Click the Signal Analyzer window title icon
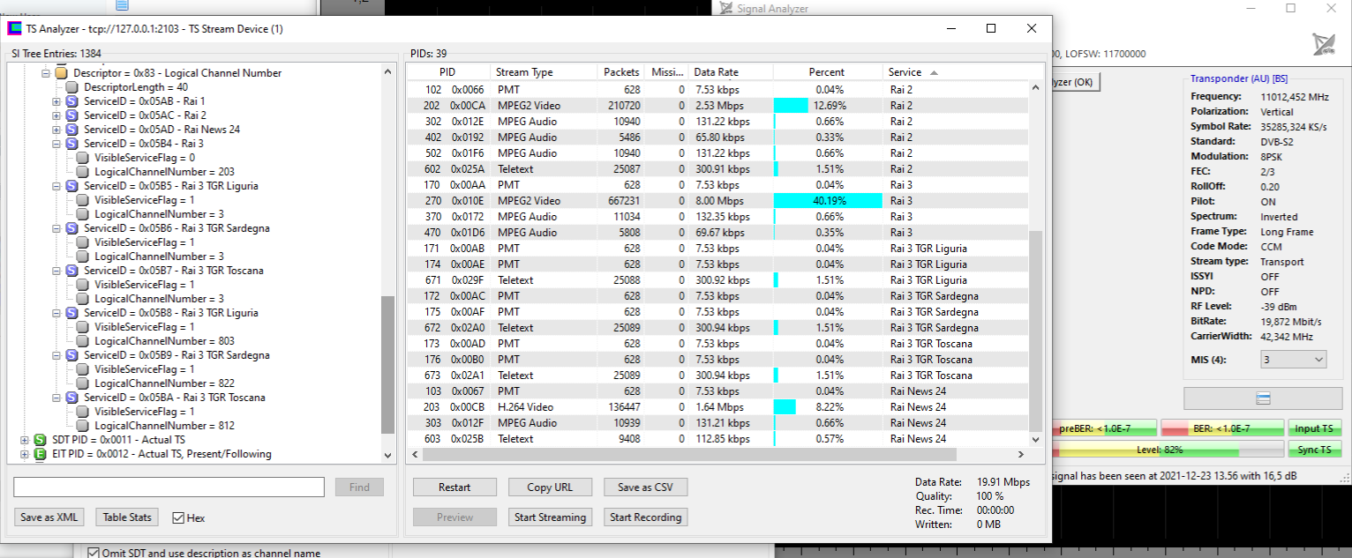 (726, 9)
